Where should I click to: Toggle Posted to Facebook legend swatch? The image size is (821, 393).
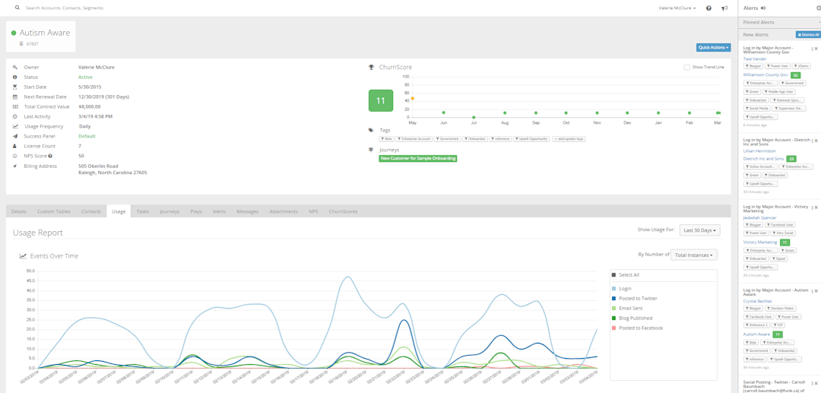614,328
